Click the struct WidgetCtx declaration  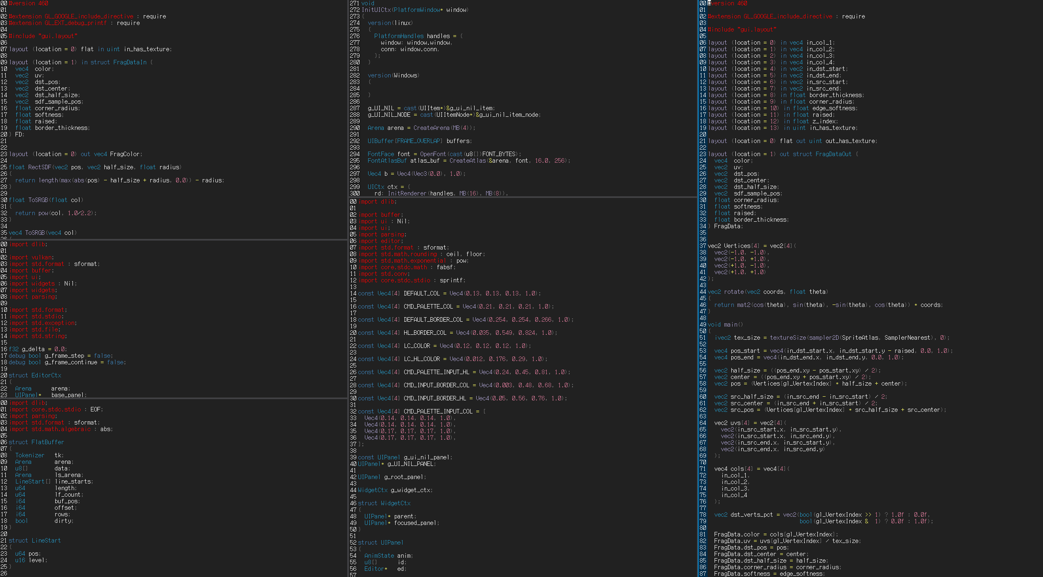[x=384, y=503]
